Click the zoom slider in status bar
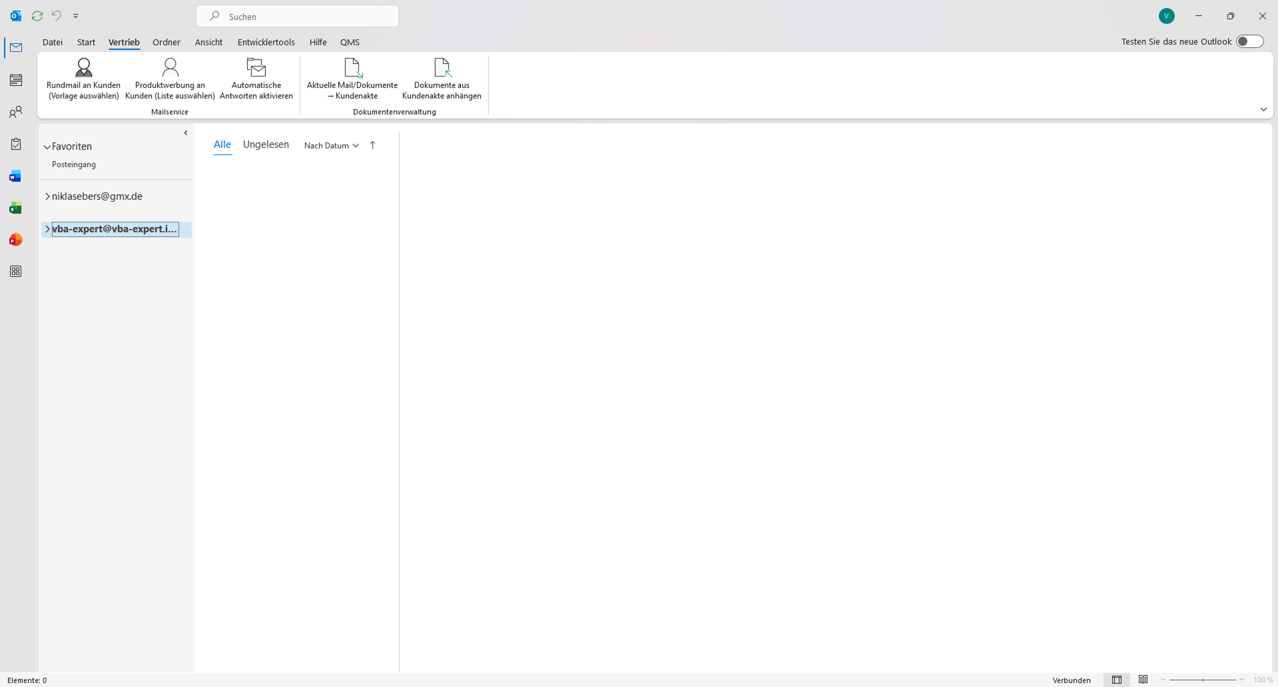 [x=1203, y=680]
